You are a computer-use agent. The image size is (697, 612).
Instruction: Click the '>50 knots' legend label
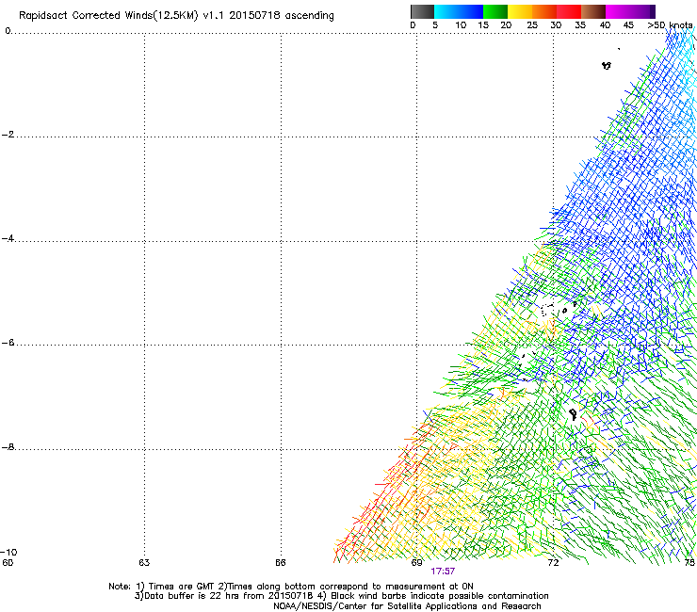(670, 24)
